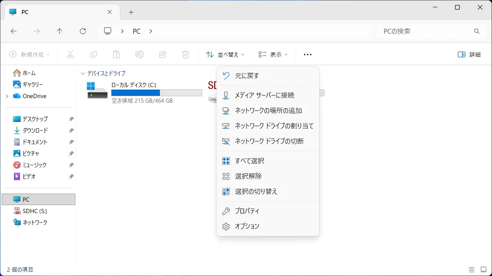Screen dimensions: 492x276
Task: Click the search magnifier icon
Action: [x=477, y=31]
